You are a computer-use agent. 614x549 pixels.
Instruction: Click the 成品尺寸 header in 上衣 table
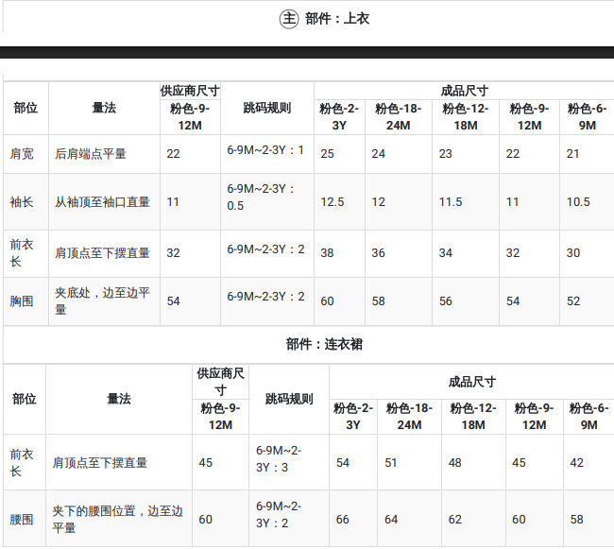(464, 91)
